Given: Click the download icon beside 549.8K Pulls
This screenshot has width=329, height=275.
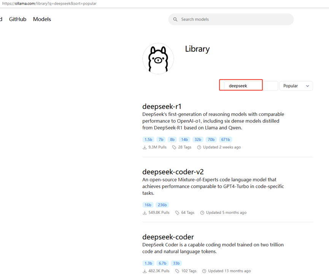Looking at the screenshot, I should (x=145, y=213).
